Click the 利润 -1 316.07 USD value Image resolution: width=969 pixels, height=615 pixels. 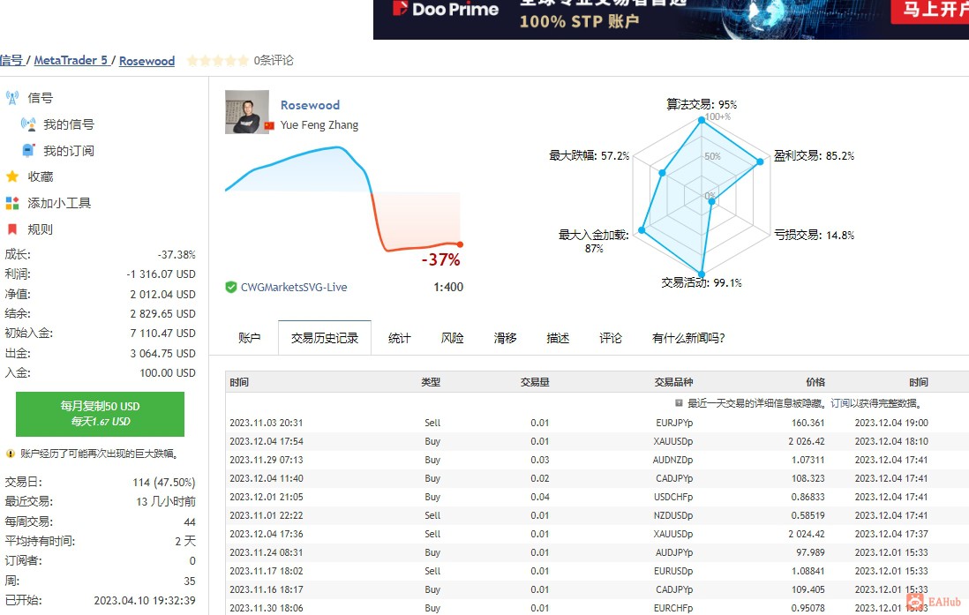coord(161,274)
